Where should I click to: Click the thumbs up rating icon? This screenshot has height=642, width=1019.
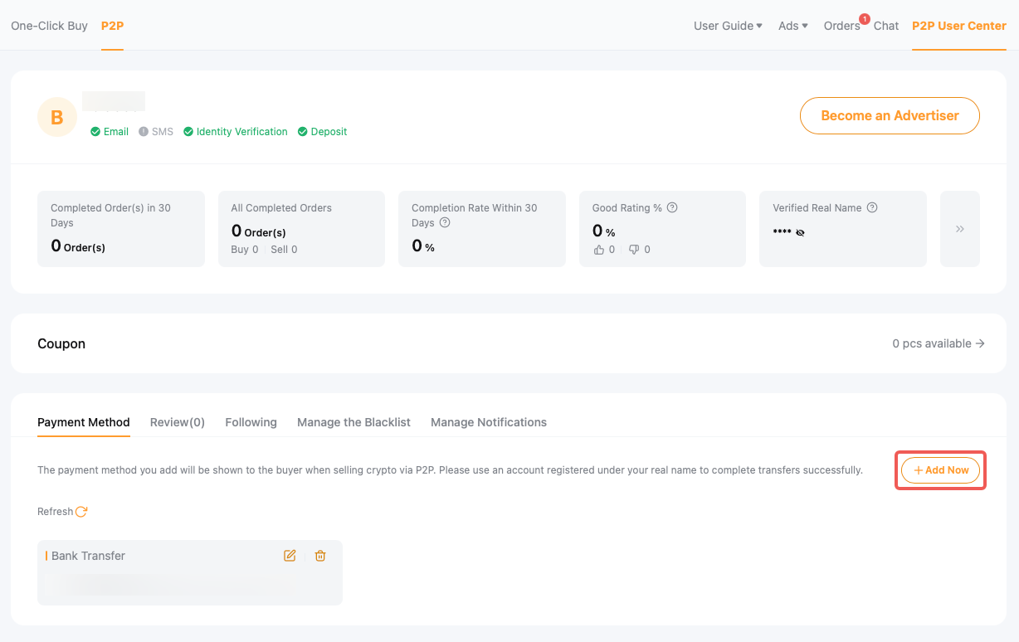tap(599, 250)
